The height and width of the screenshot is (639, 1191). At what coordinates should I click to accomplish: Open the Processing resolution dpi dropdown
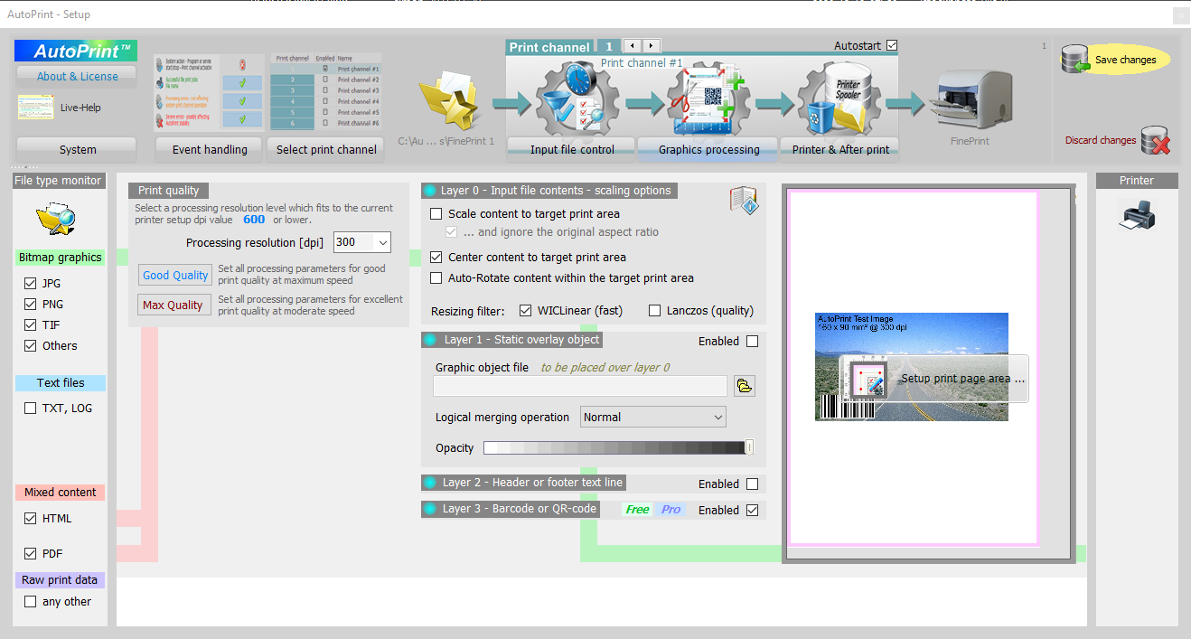(x=382, y=242)
